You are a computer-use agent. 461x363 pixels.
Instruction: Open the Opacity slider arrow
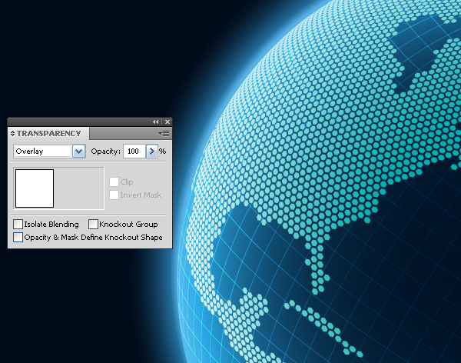[151, 152]
